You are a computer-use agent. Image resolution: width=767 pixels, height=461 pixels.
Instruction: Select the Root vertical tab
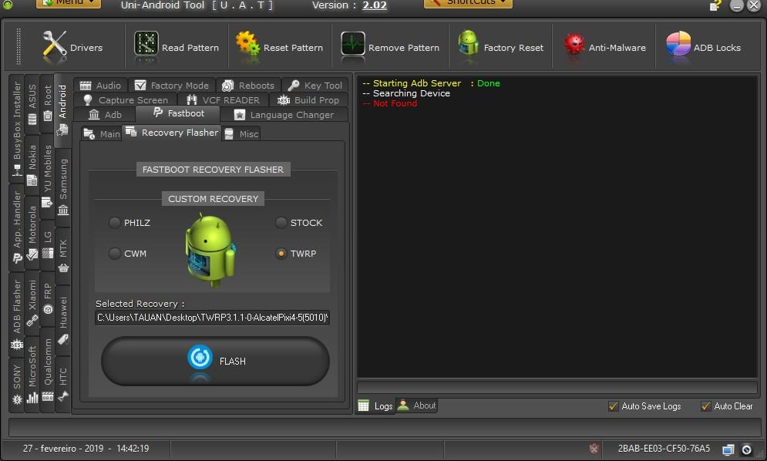[x=48, y=103]
